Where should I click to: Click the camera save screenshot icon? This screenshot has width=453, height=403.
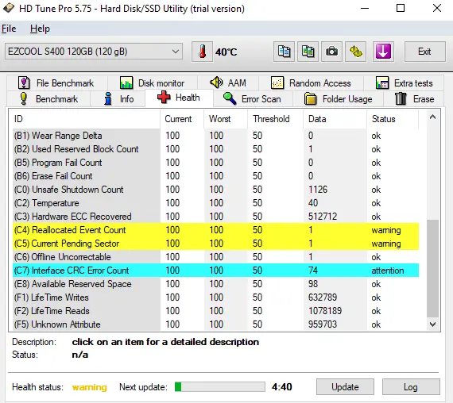(x=331, y=52)
